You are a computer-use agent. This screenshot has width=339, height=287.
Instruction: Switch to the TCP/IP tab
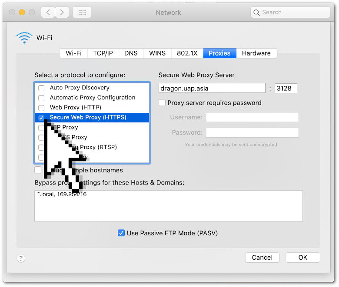pyautogui.click(x=103, y=53)
